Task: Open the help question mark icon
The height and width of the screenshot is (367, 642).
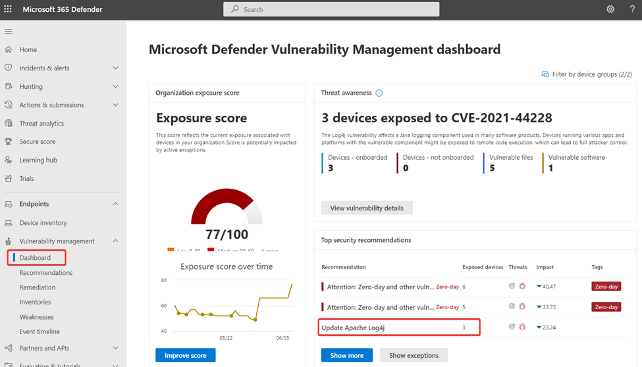Action: point(632,9)
